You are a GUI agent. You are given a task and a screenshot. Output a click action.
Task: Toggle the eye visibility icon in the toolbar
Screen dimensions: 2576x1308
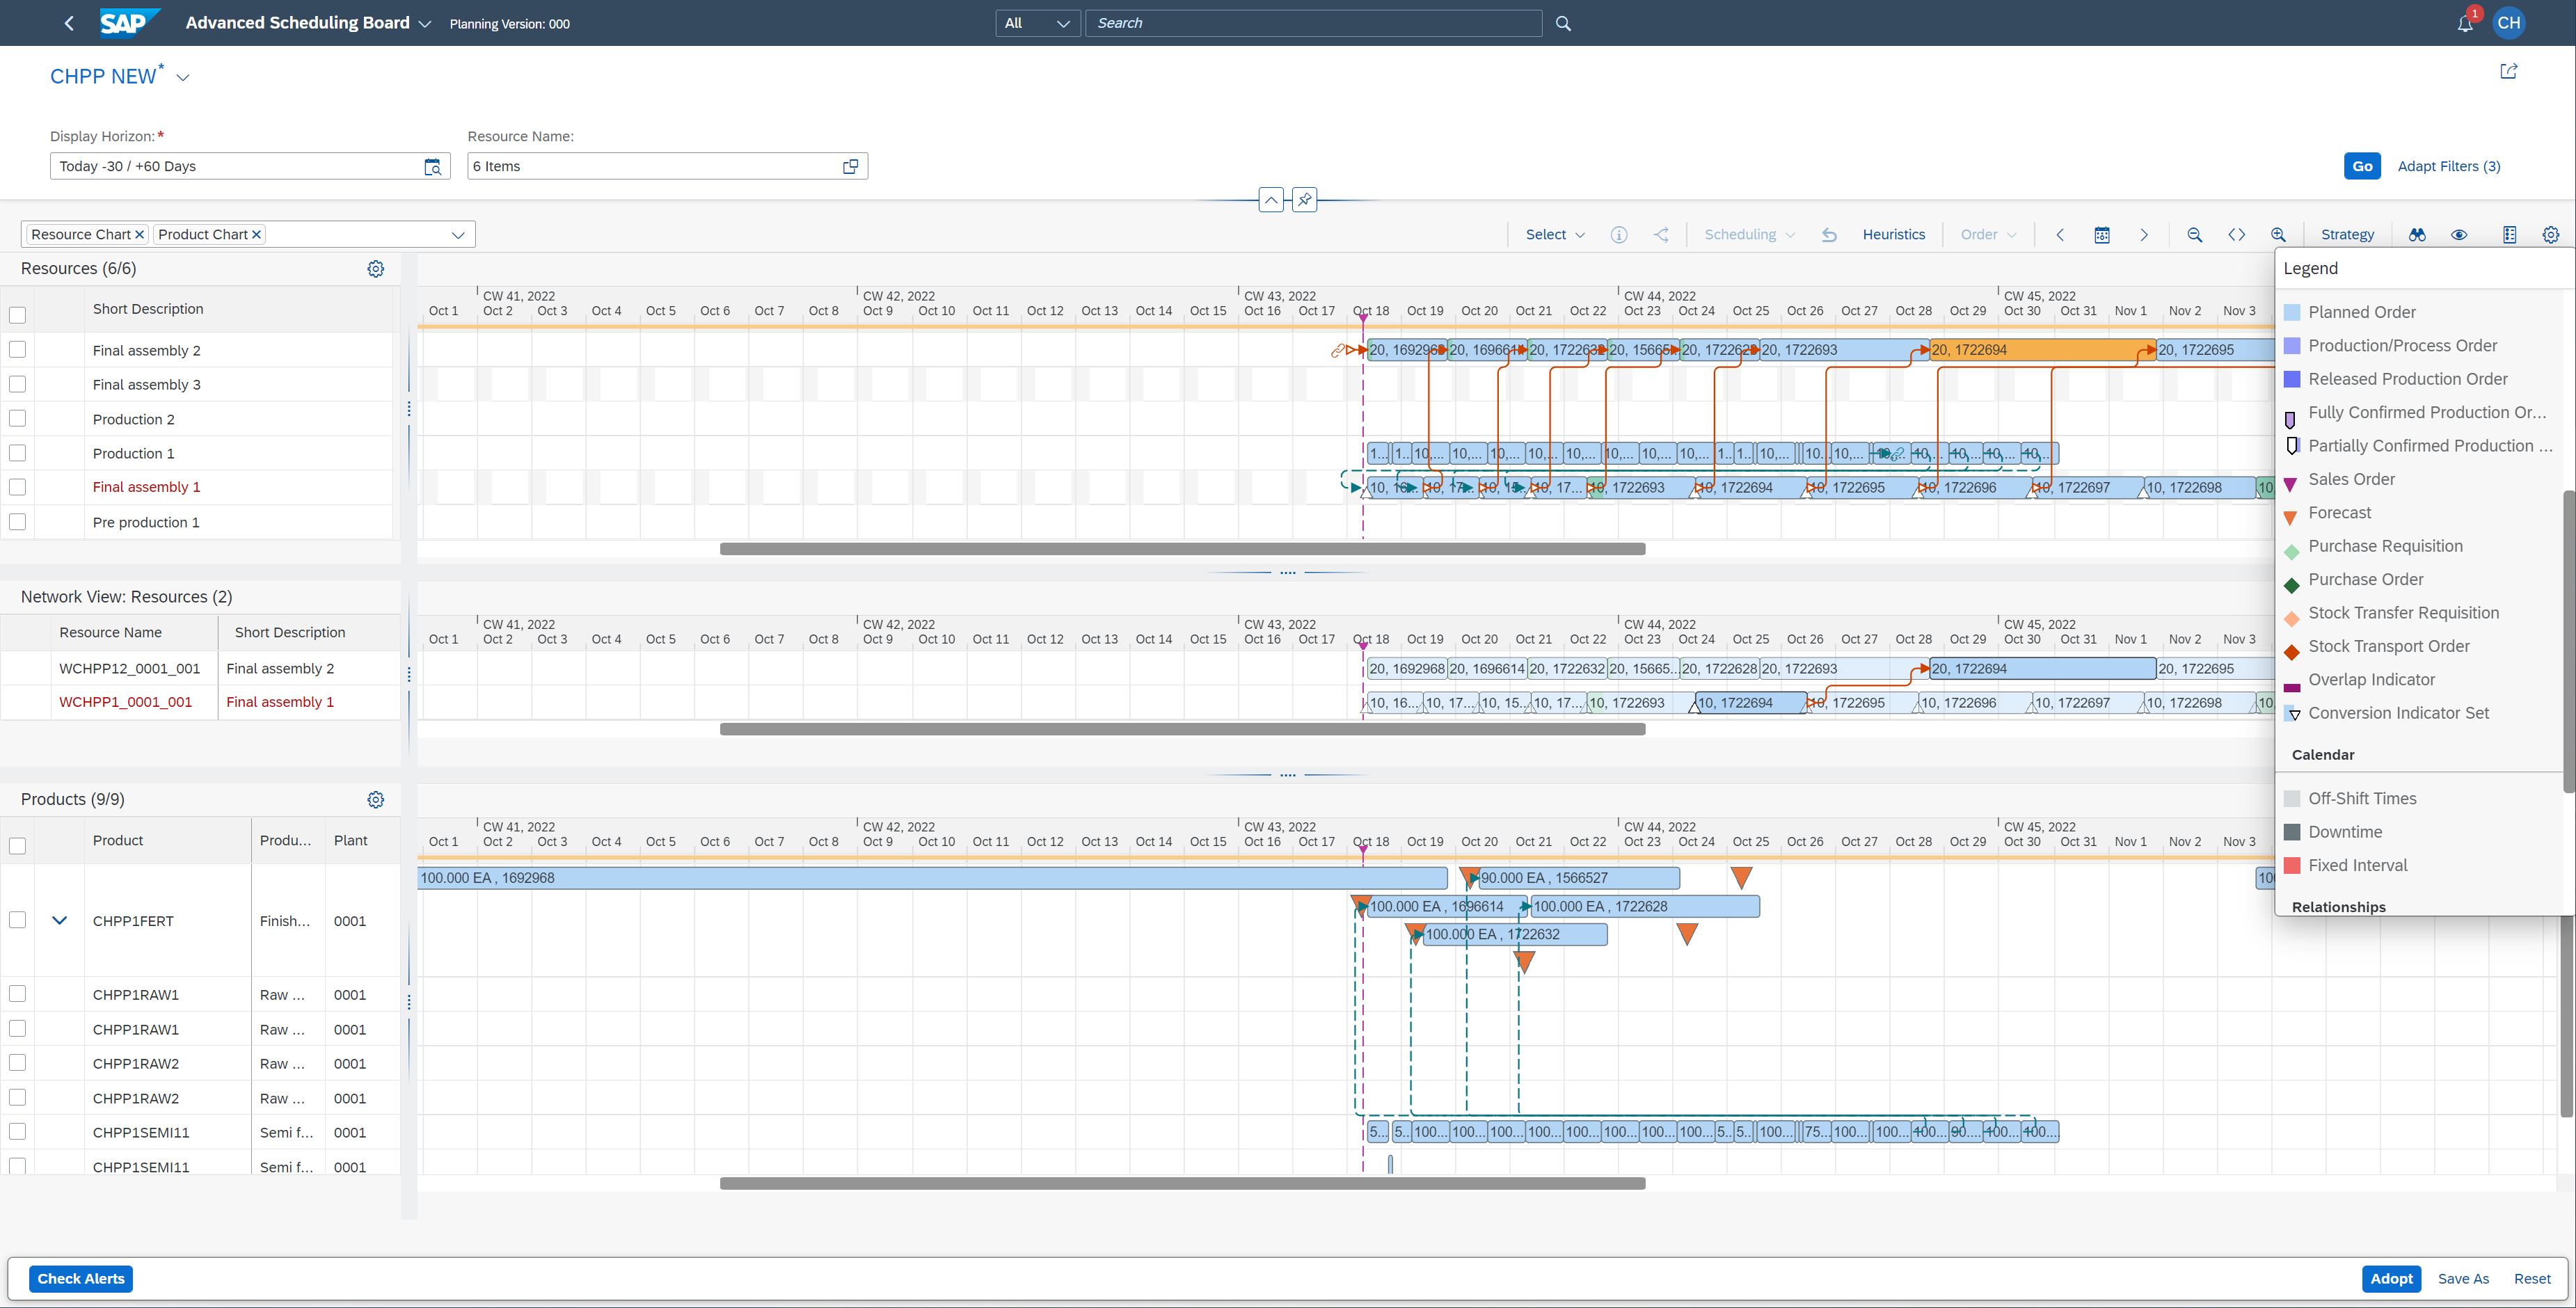pos(2459,234)
